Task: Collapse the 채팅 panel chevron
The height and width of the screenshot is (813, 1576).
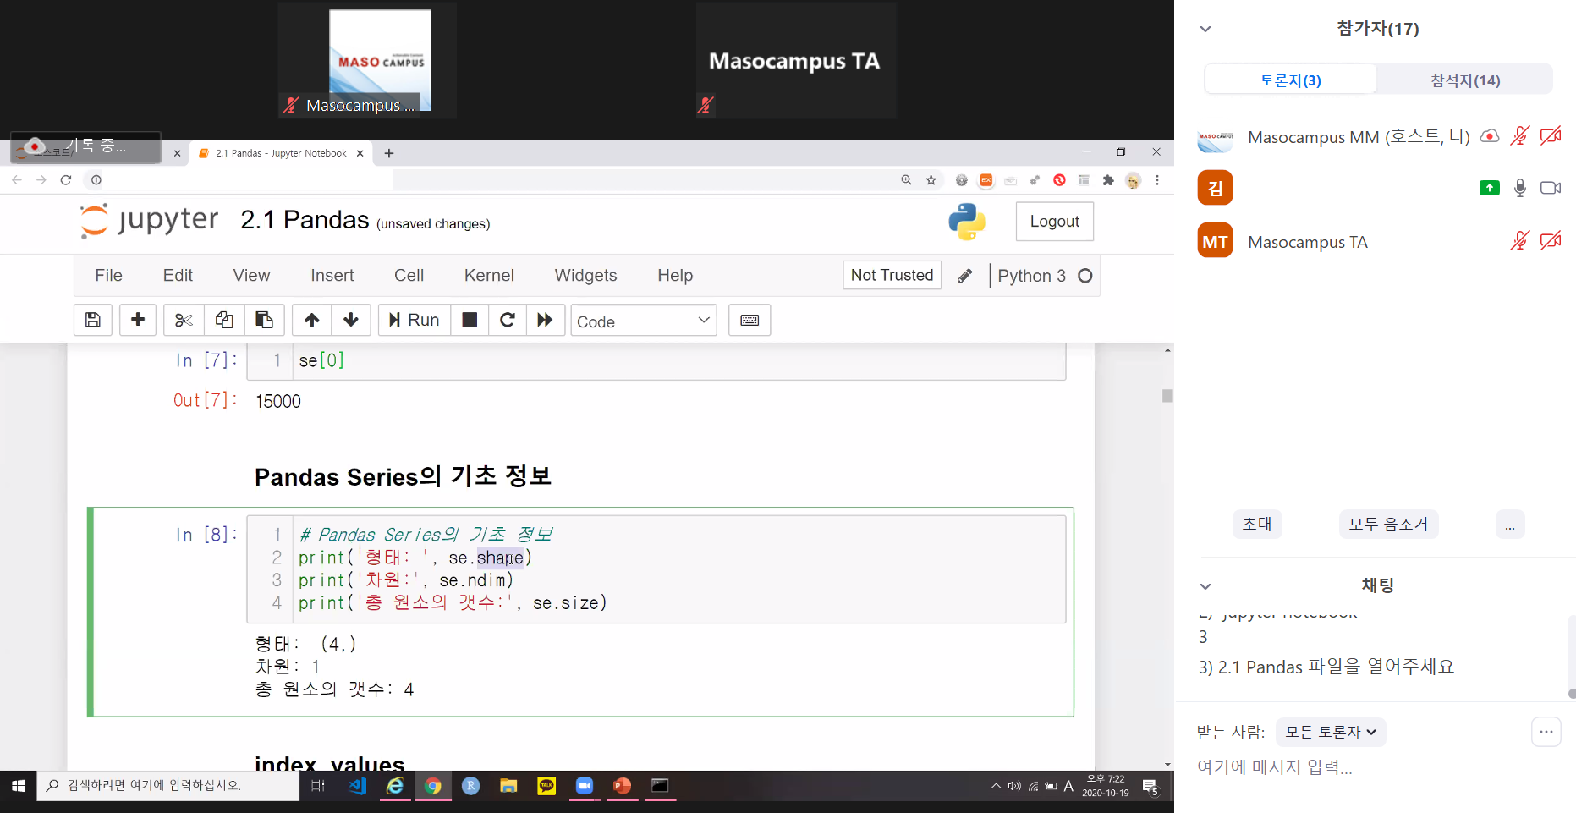Action: coord(1205,586)
